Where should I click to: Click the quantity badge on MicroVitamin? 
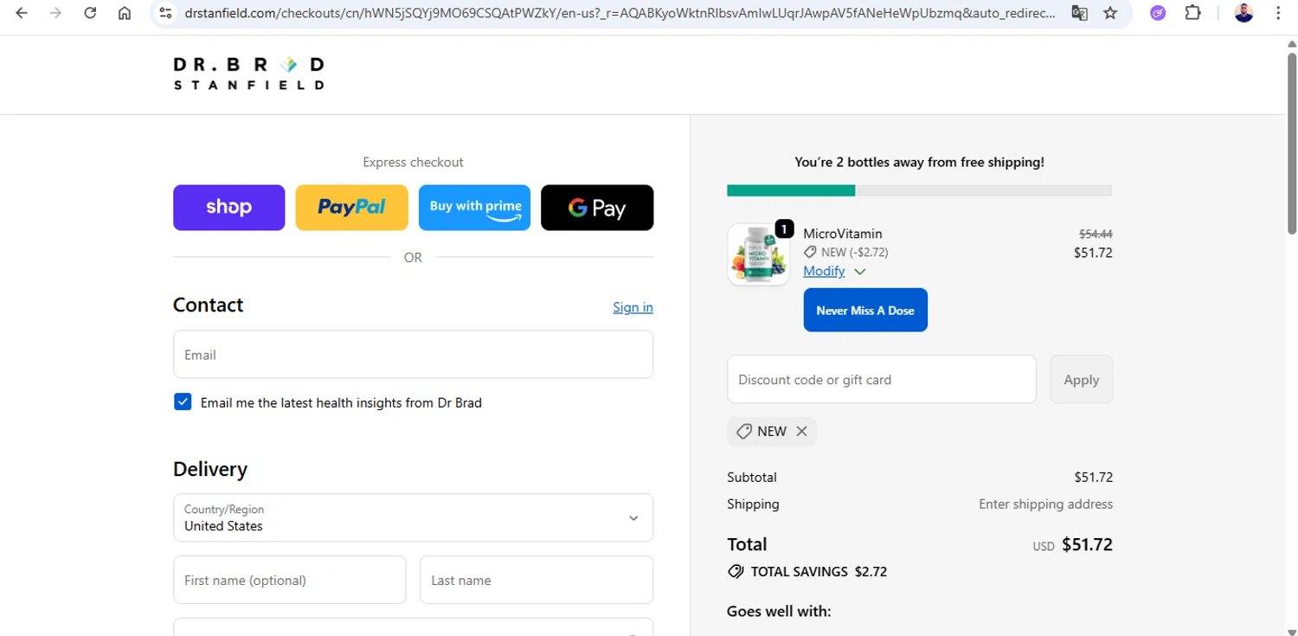pos(784,229)
